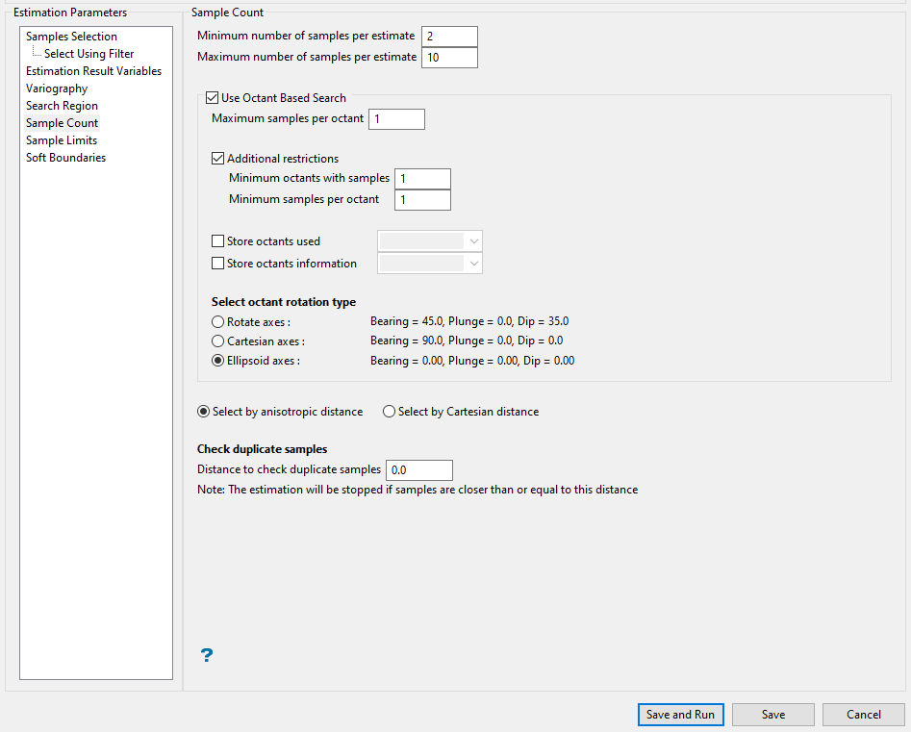Click the Minimum number of samples field

coord(449,37)
